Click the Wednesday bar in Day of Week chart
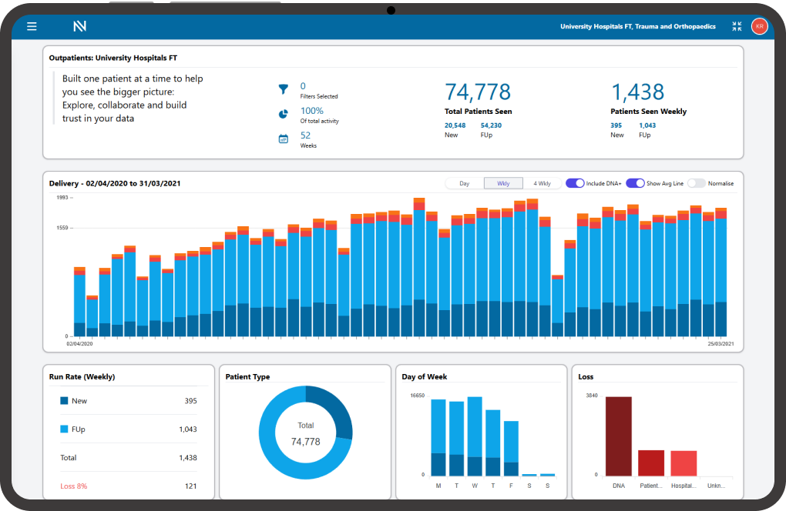 tap(473, 431)
